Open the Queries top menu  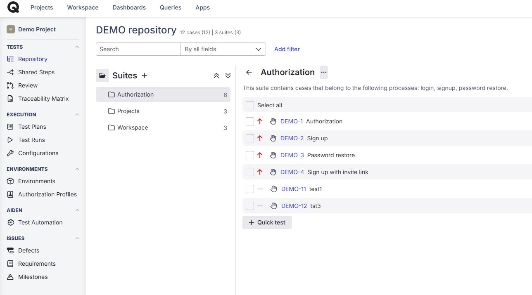point(171,7)
